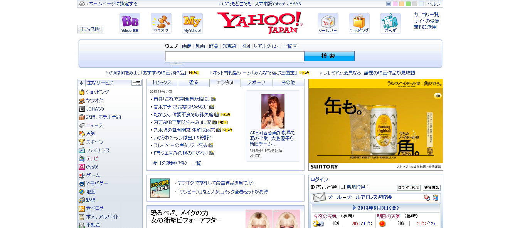The height and width of the screenshot is (228, 520).
Task: Open the 新規取得 link
Action: [356, 187]
